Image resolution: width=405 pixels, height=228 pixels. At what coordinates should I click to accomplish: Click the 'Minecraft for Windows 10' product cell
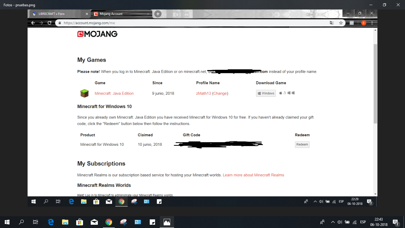tap(102, 145)
